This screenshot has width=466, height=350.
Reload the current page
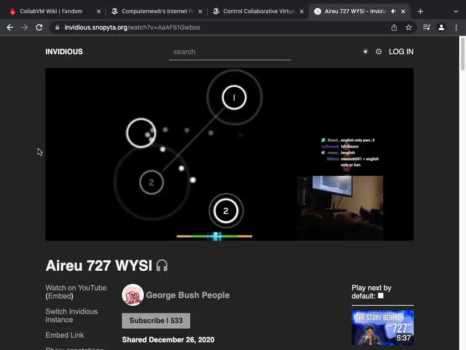pos(39,27)
